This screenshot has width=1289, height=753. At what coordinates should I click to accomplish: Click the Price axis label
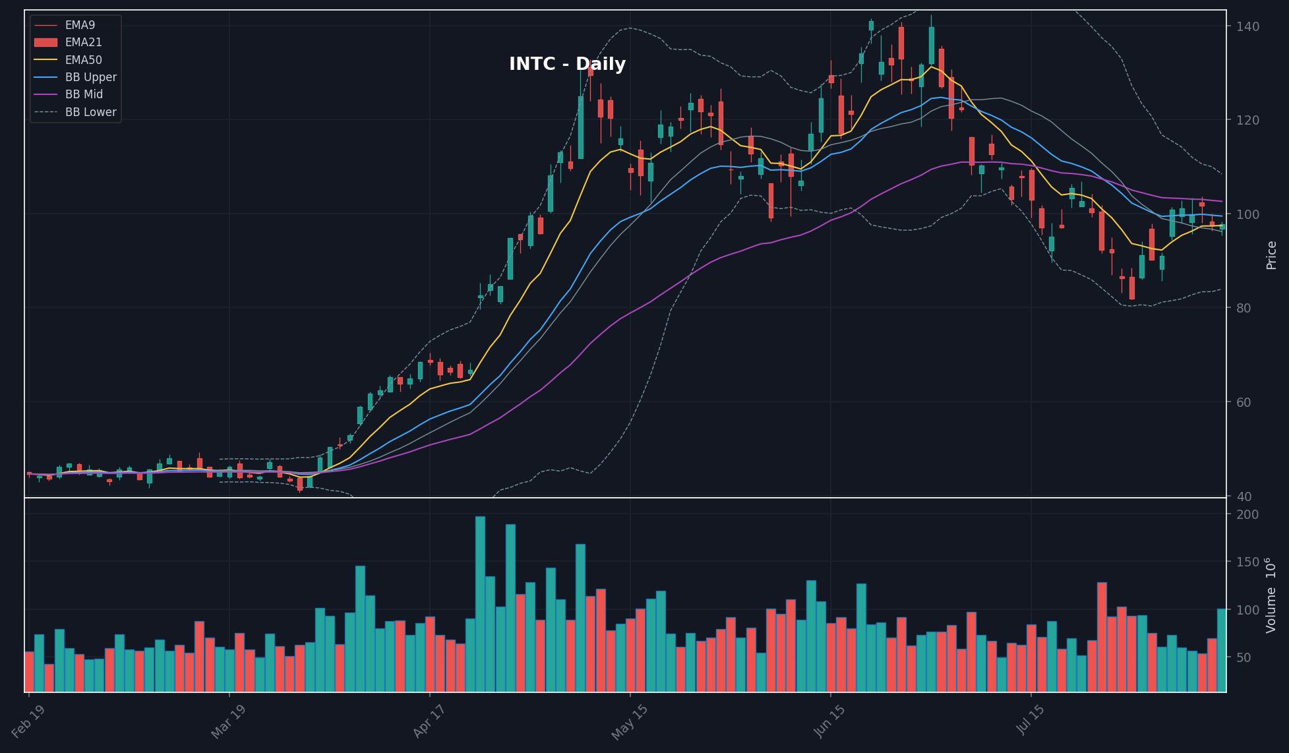tap(1271, 255)
